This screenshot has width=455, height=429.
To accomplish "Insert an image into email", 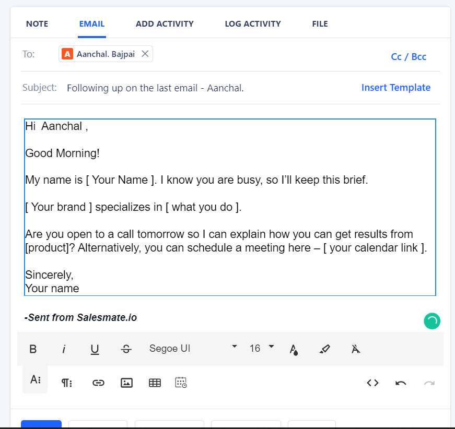I will 126,383.
